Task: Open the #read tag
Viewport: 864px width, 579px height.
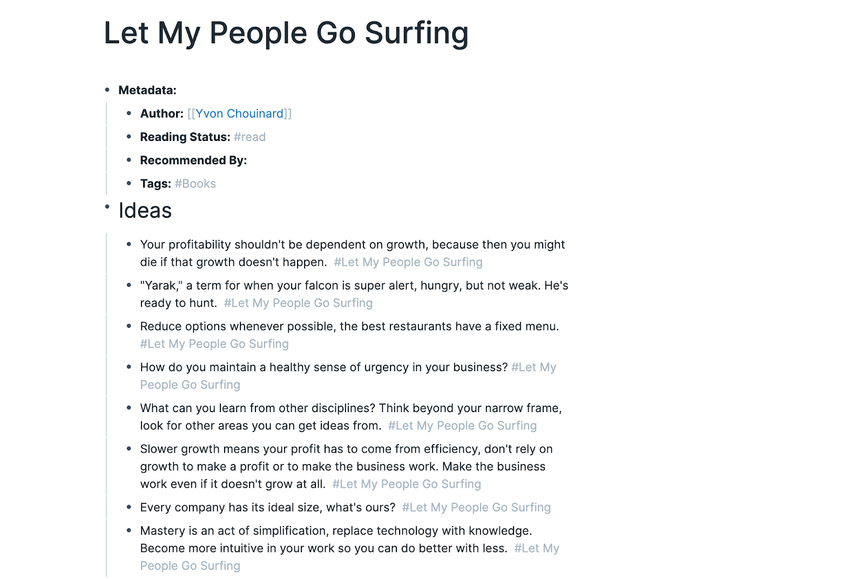Action: coord(249,137)
